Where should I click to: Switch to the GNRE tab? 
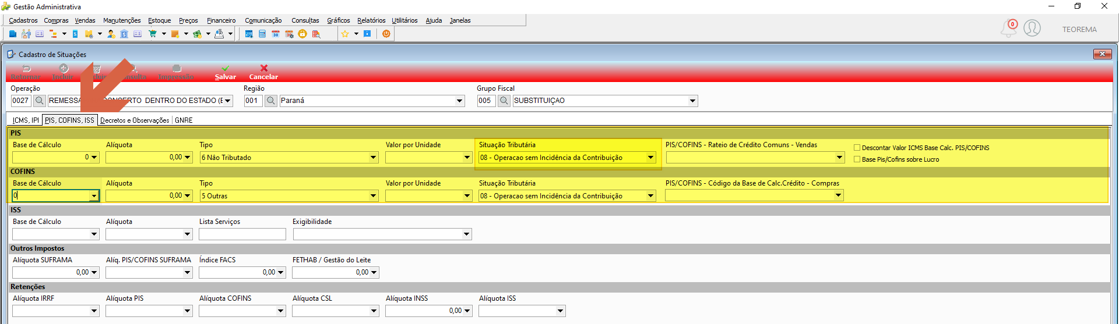click(184, 120)
